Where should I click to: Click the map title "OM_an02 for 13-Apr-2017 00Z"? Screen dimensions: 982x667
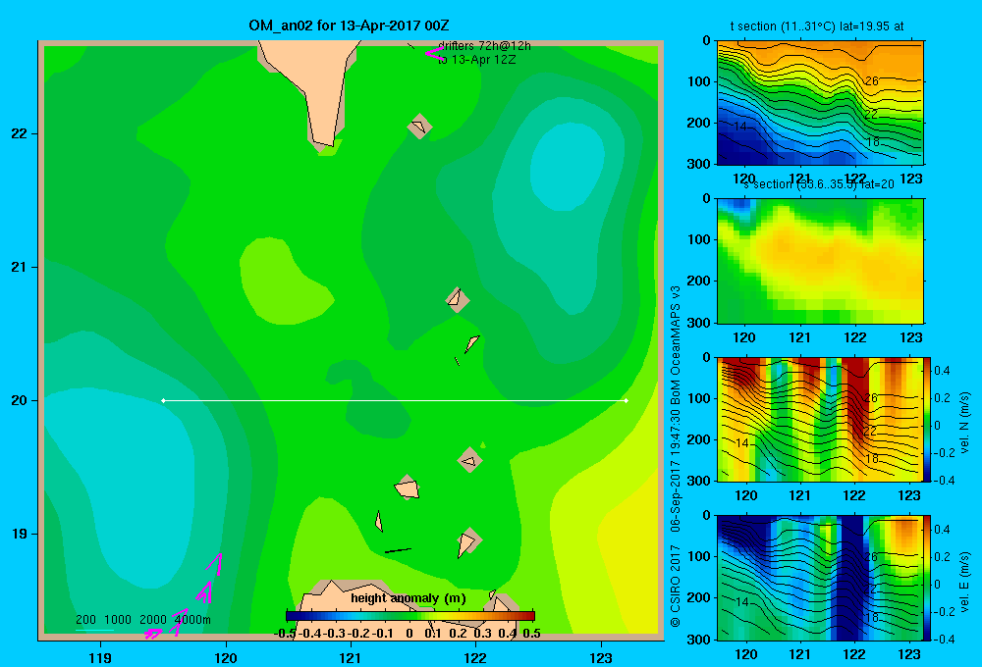pos(349,26)
